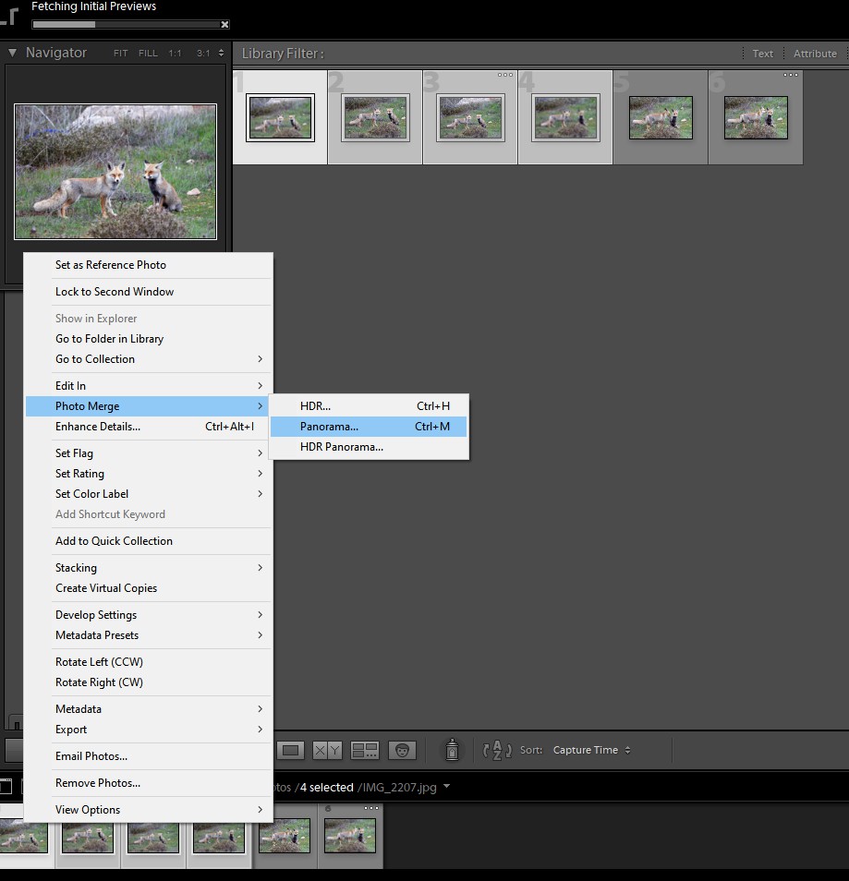Screen dimensions: 849x881
Task: Choose Enhance Details from context menu
Action: 150,427
